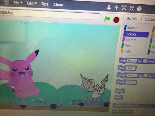The image size is (155, 116).
Task: Click the 'say Hello! for 2 secs' block
Action: [137, 61]
